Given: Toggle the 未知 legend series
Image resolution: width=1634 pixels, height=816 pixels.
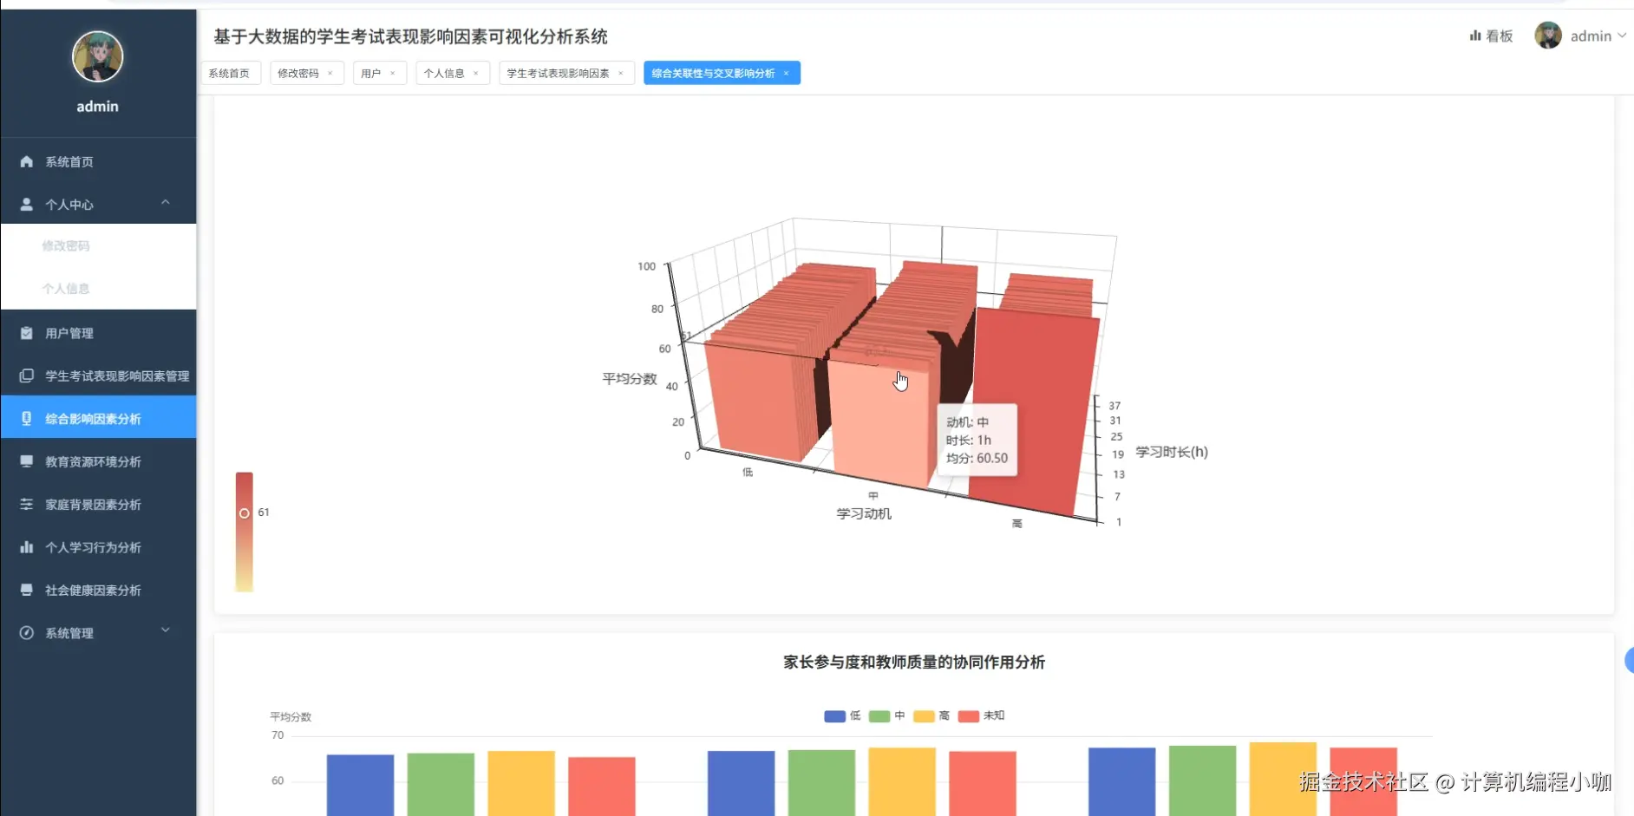Looking at the screenshot, I should tap(982, 716).
